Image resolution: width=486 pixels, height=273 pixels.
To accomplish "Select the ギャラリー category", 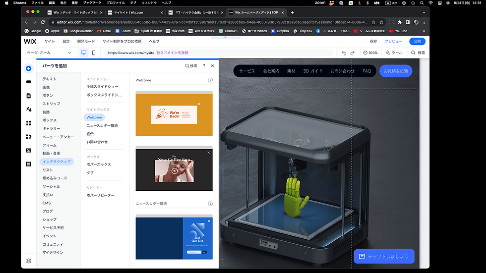I will pyautogui.click(x=52, y=128).
